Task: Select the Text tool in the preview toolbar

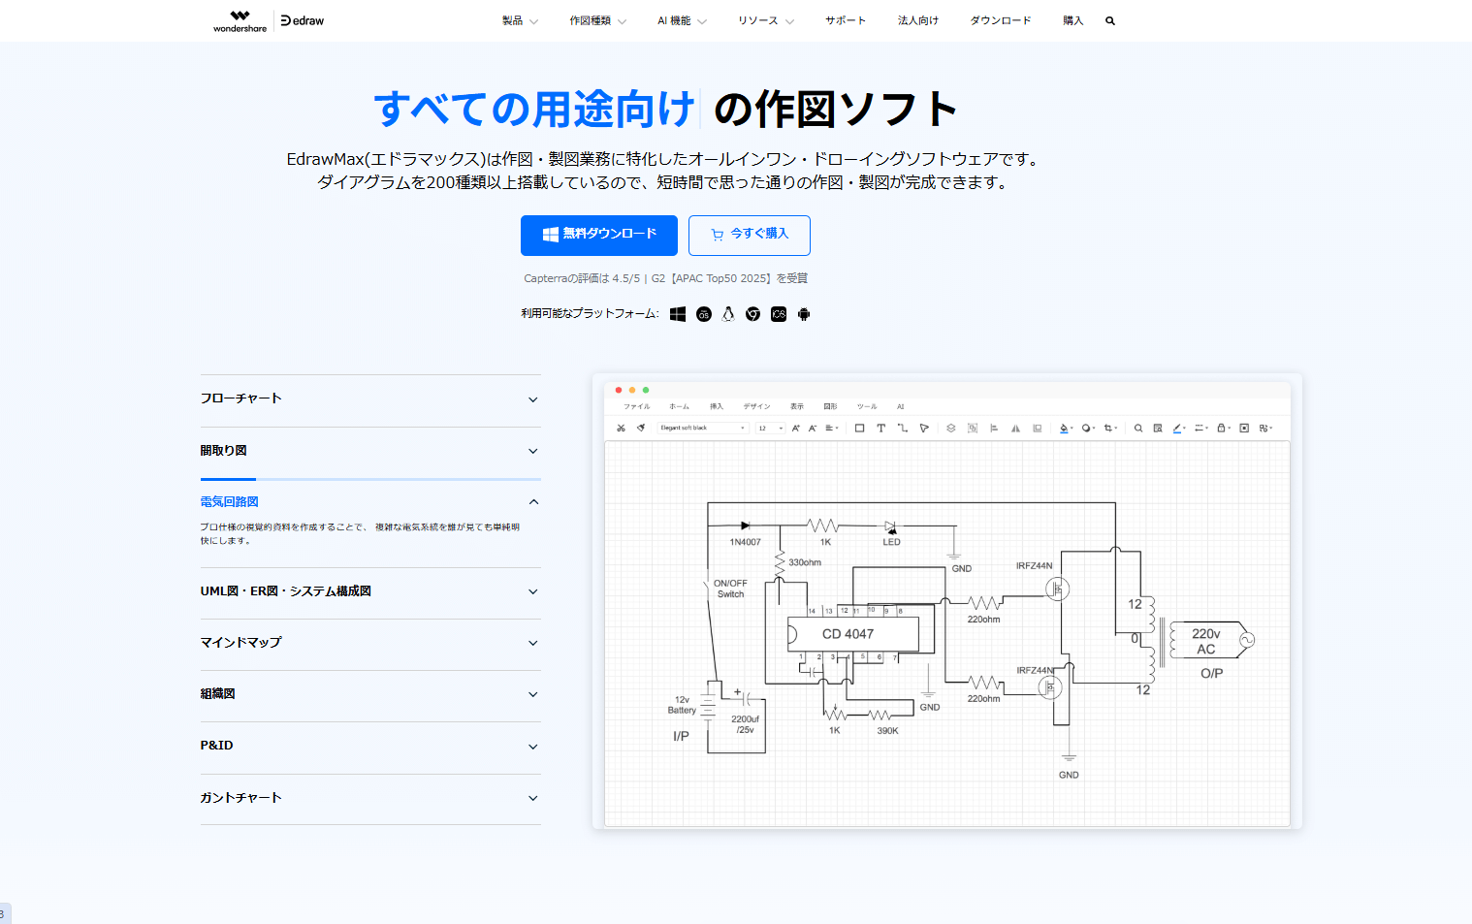Action: 880,428
